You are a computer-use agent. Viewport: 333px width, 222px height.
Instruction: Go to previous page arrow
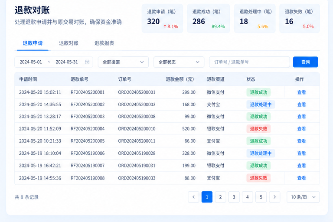[x=193, y=197]
